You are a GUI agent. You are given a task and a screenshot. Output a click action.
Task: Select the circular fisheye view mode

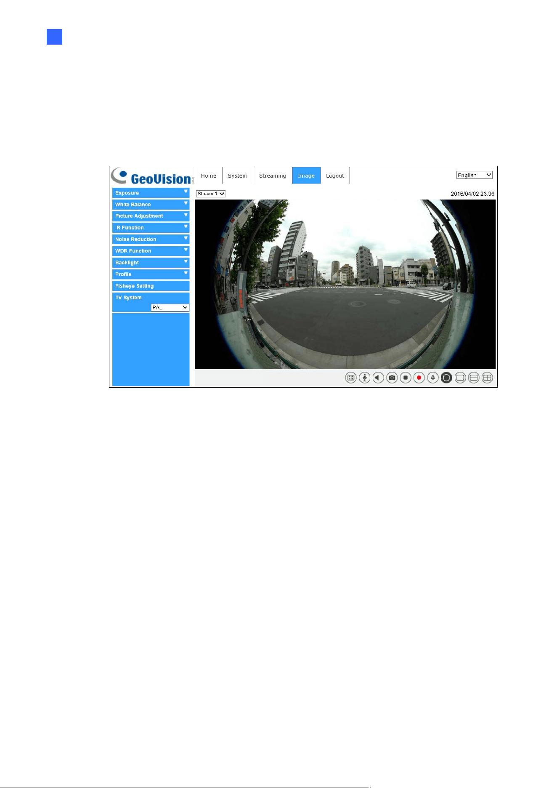pyautogui.click(x=446, y=378)
